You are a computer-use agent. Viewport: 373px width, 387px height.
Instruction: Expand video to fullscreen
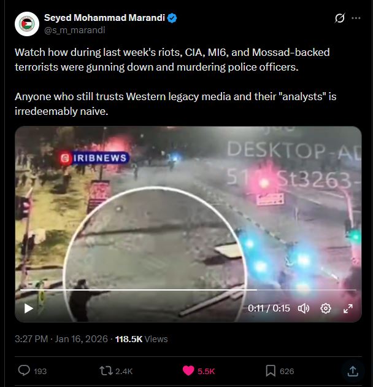(x=348, y=308)
